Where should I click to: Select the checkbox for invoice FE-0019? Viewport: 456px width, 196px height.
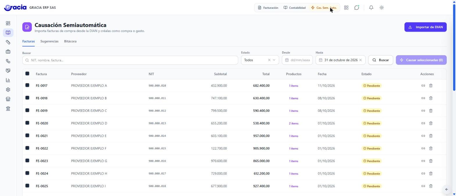pyautogui.click(x=27, y=110)
